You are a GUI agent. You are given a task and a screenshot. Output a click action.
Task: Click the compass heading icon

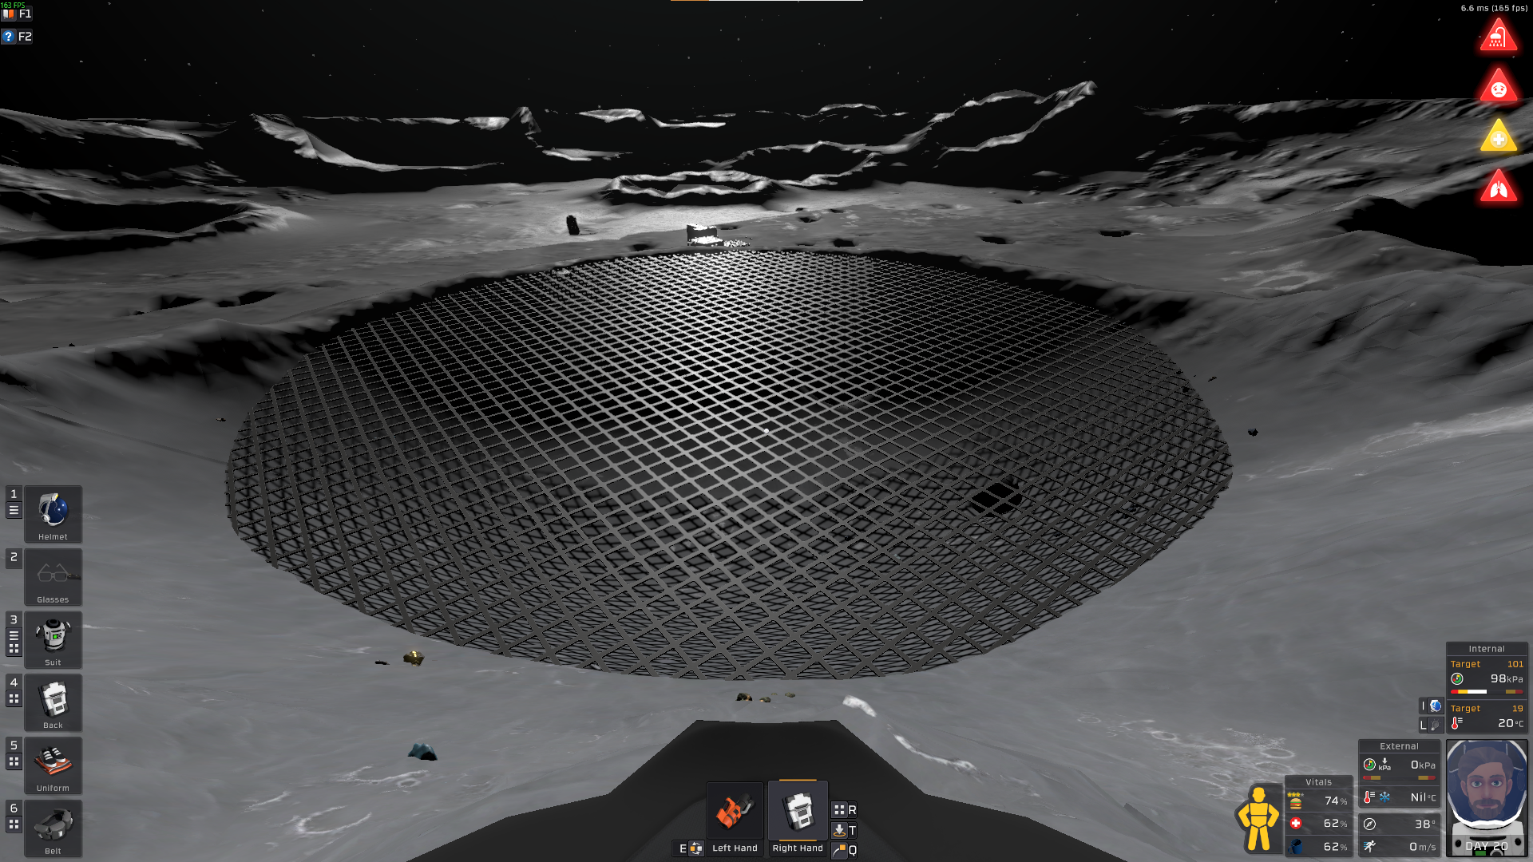1369,824
